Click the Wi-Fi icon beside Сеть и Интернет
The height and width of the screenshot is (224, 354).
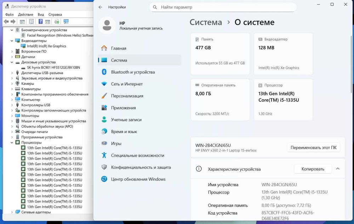coord(104,84)
